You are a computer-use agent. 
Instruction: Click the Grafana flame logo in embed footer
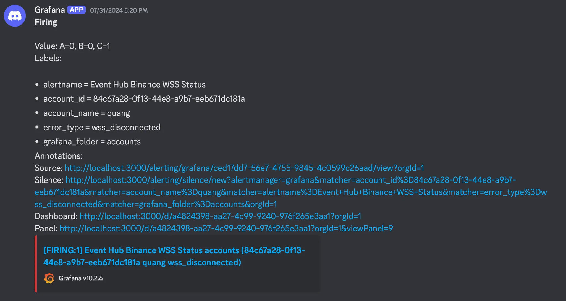coord(49,278)
